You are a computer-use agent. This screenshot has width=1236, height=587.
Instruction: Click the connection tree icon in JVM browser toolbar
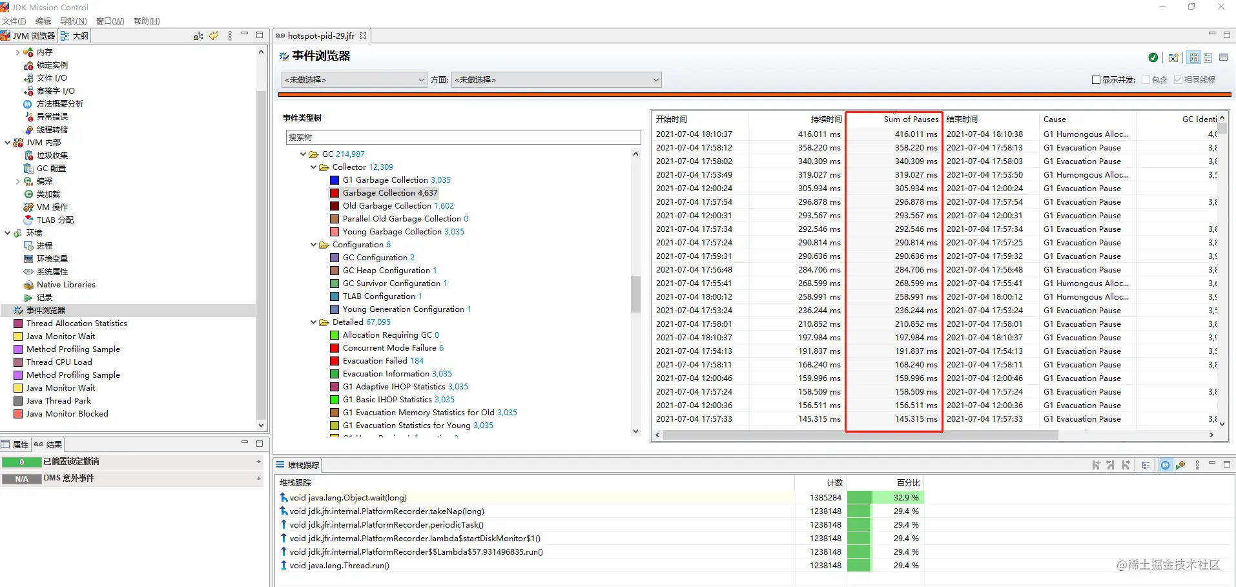pyautogui.click(x=198, y=36)
